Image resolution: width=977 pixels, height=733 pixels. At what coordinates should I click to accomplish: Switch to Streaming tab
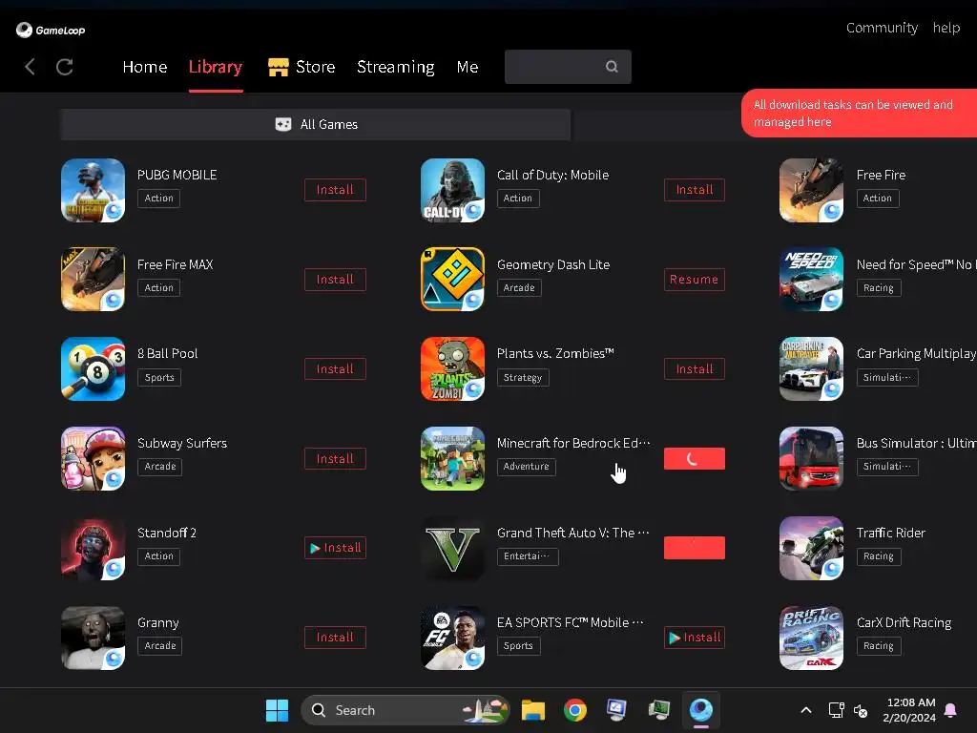click(396, 67)
